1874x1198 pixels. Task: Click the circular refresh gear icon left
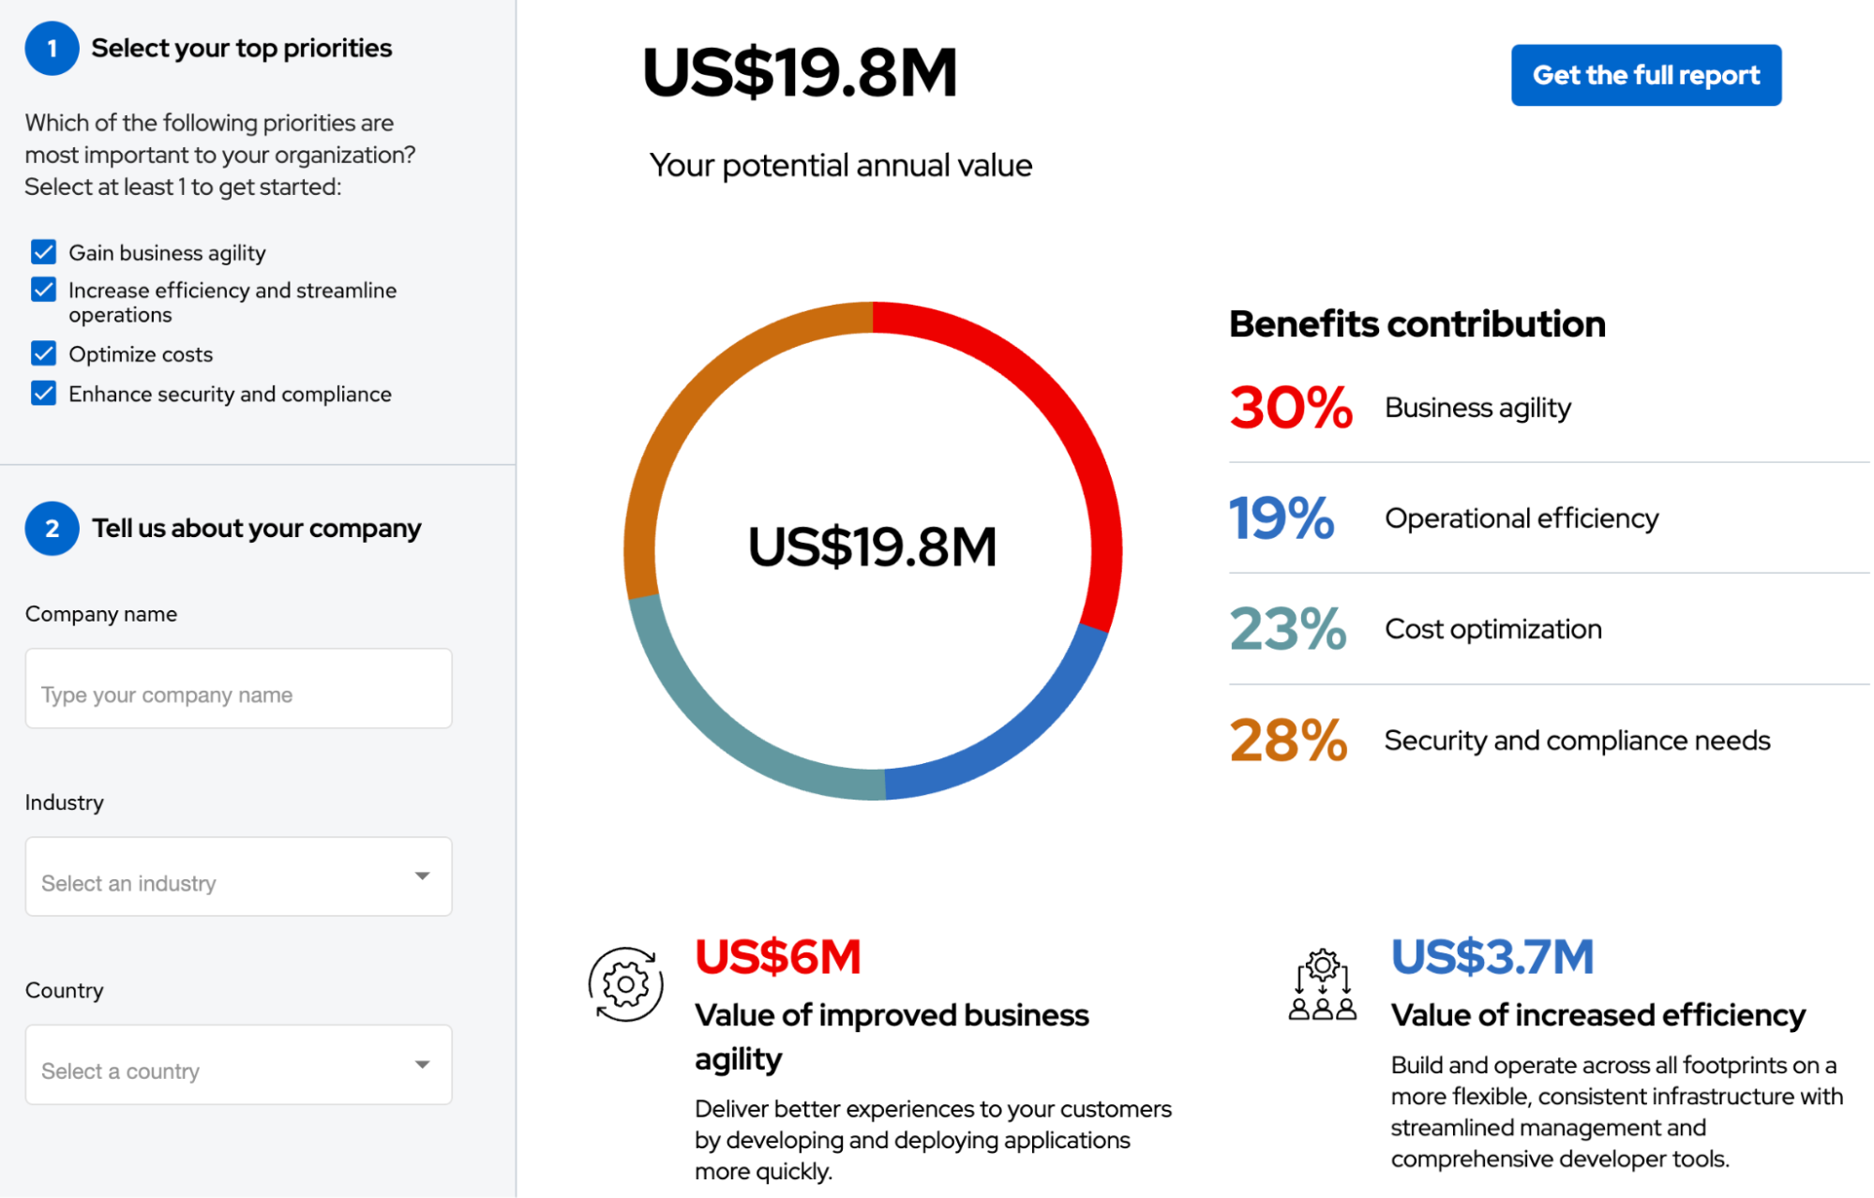pos(624,981)
